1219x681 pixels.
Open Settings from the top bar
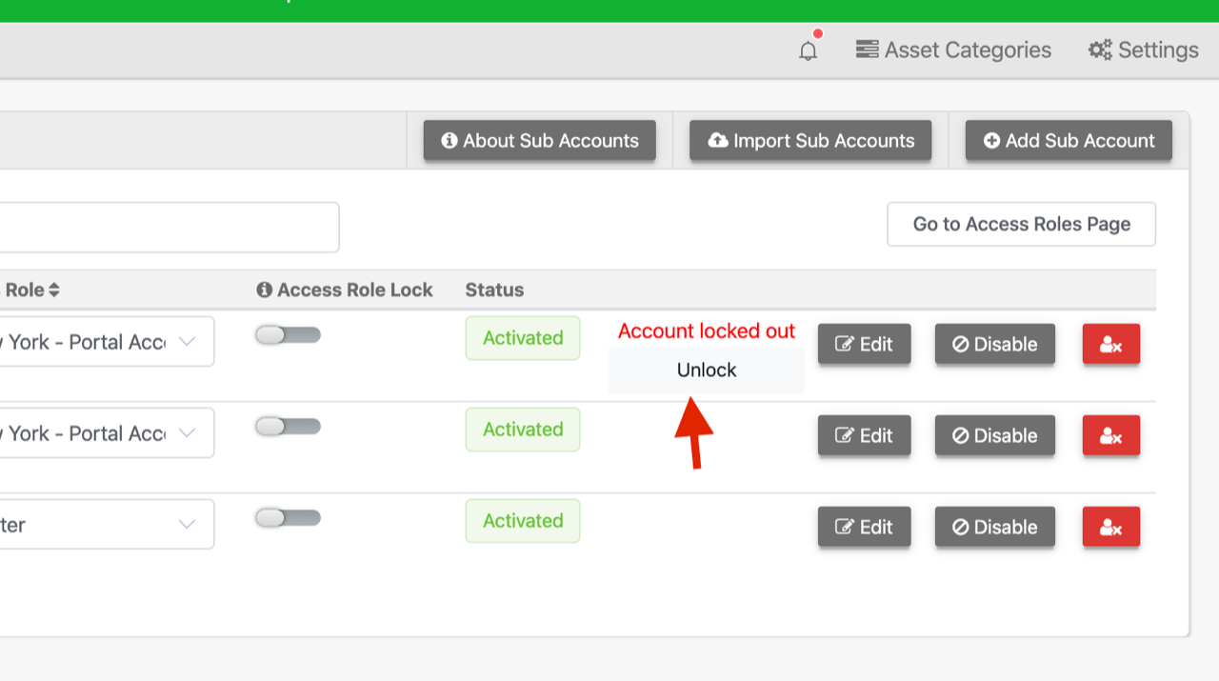(1143, 50)
